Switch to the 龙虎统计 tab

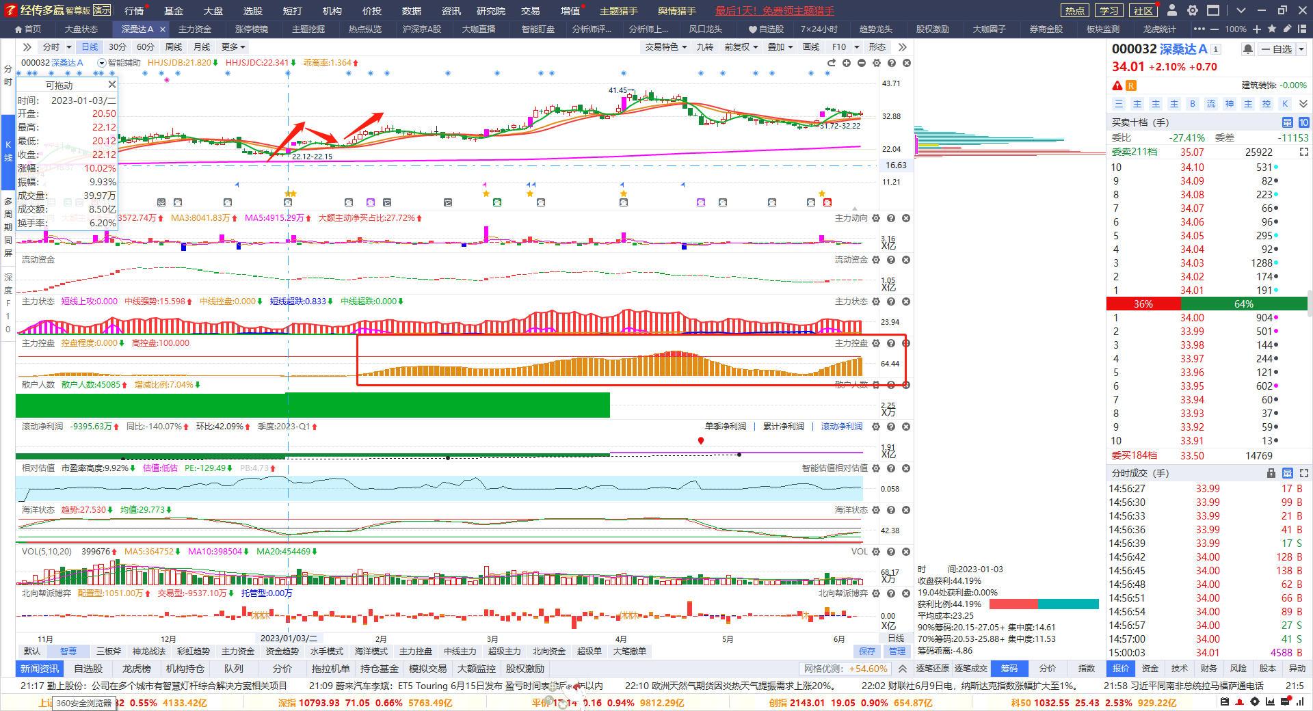pos(1159,29)
